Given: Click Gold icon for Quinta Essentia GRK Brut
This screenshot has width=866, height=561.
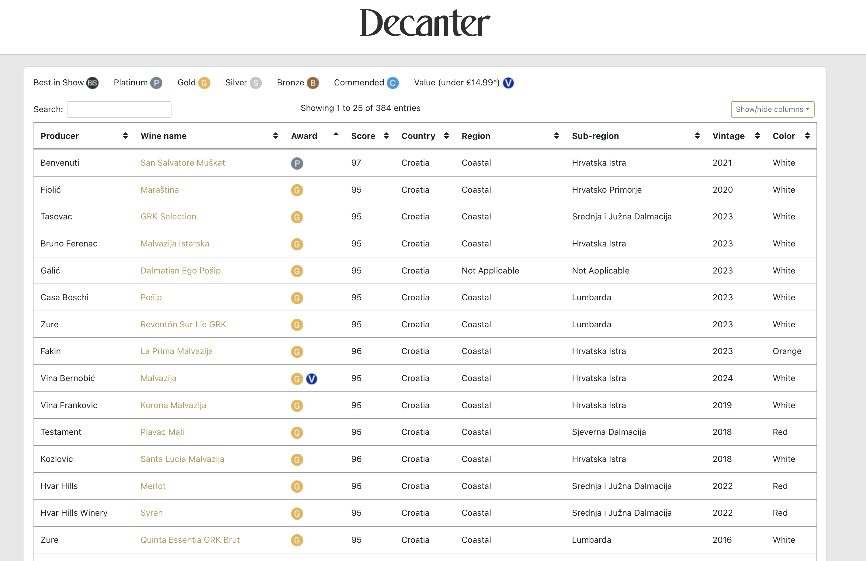Looking at the screenshot, I should 297,540.
